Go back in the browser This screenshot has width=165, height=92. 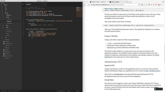click(x=84, y=5)
